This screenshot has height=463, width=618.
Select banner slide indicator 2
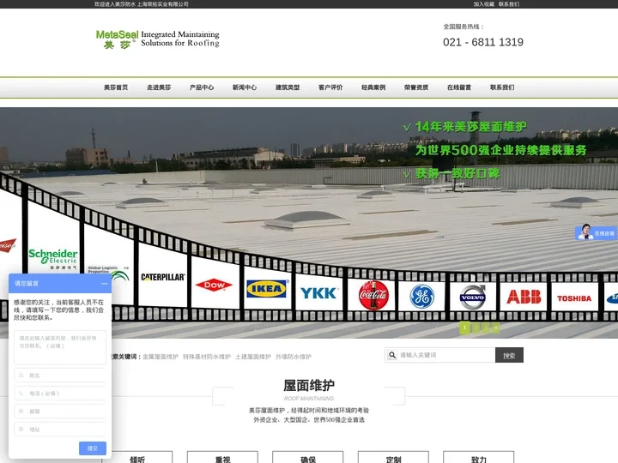[x=476, y=328]
